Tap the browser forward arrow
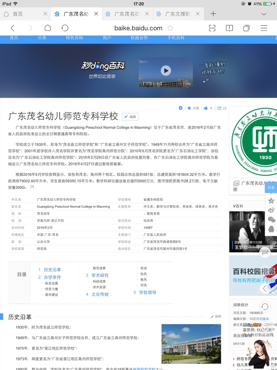 [30, 28]
